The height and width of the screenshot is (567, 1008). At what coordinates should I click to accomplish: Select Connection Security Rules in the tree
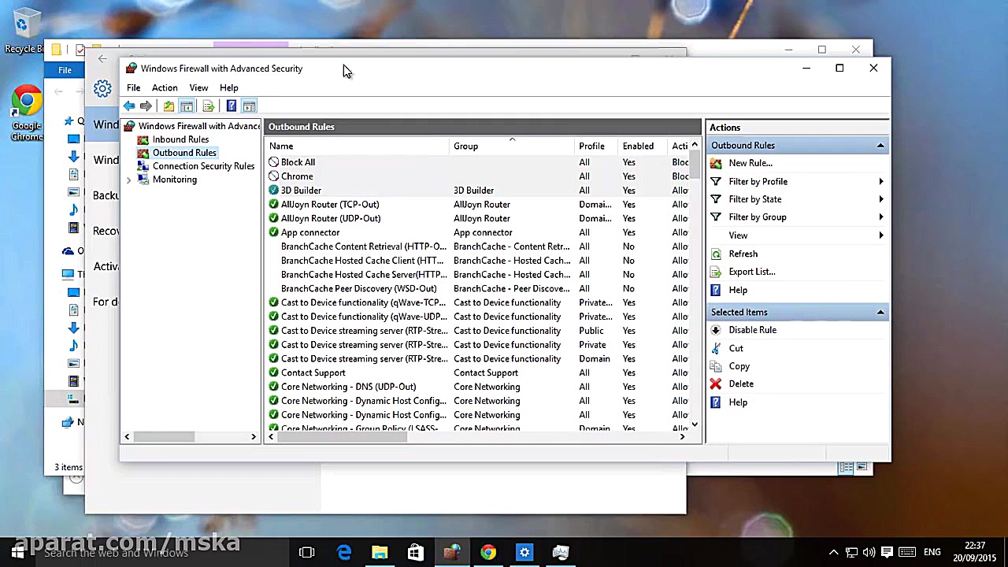203,166
